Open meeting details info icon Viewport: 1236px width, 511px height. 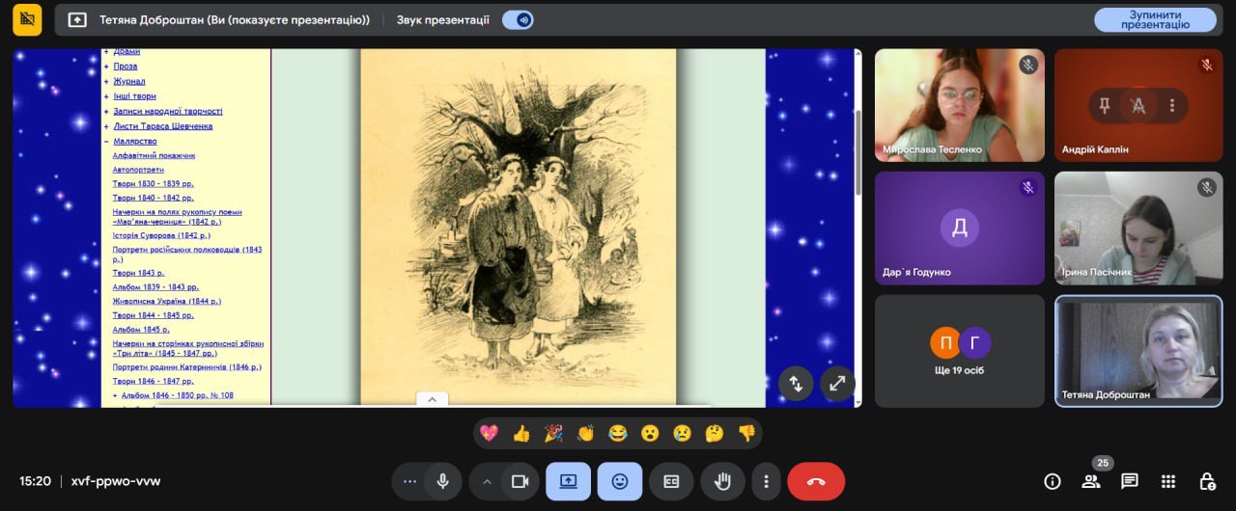(1053, 481)
